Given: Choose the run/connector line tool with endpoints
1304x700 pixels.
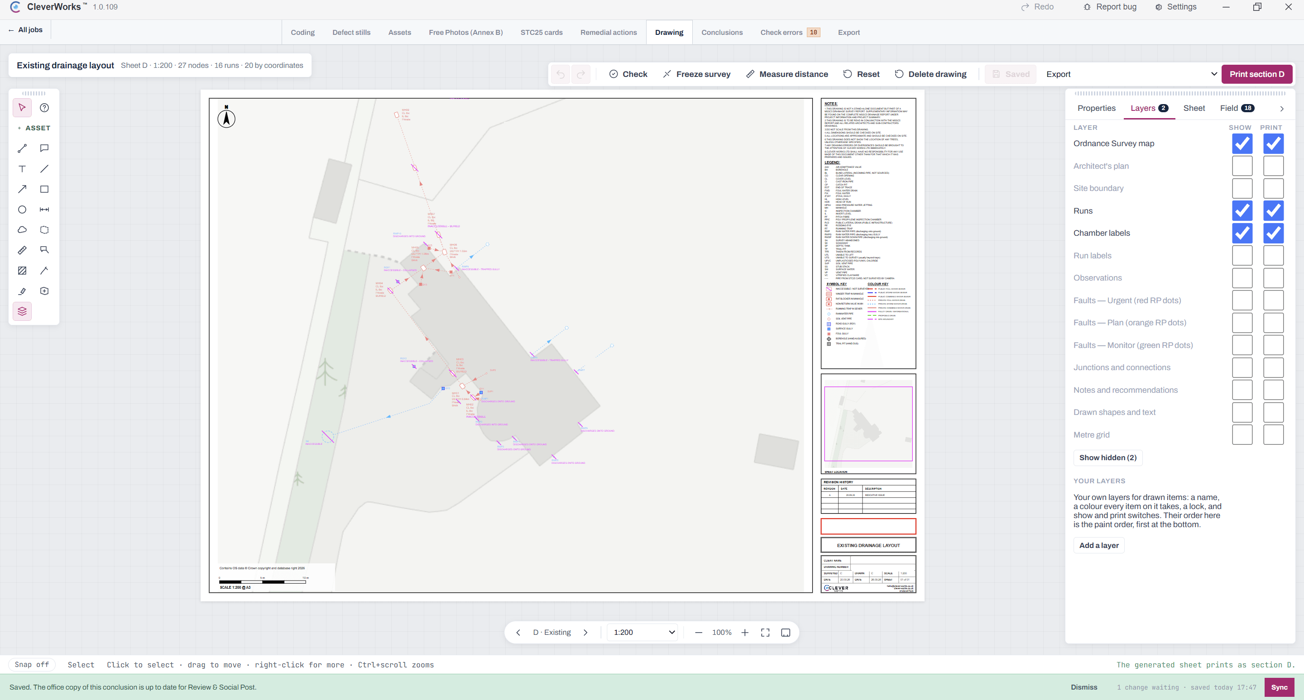Looking at the screenshot, I should click(x=22, y=148).
